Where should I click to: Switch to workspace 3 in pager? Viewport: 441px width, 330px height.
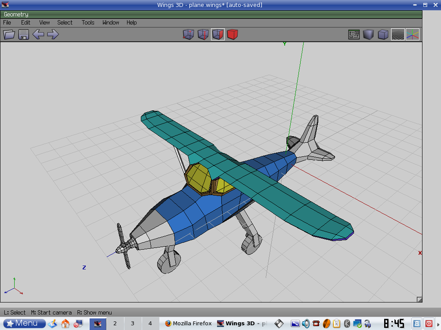(x=133, y=323)
